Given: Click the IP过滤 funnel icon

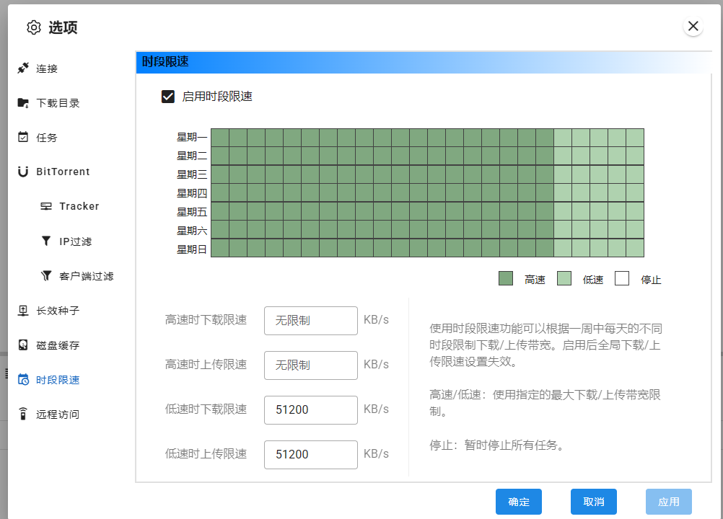Looking at the screenshot, I should click(x=46, y=241).
